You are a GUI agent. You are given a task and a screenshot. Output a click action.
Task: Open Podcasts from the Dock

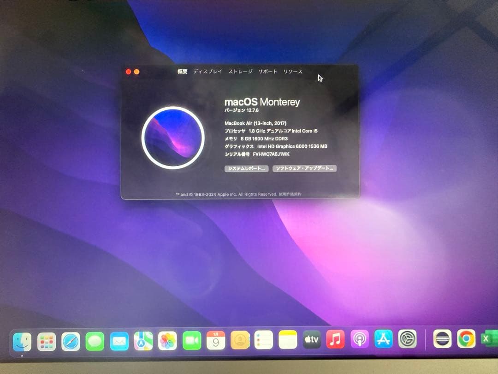pyautogui.click(x=360, y=339)
